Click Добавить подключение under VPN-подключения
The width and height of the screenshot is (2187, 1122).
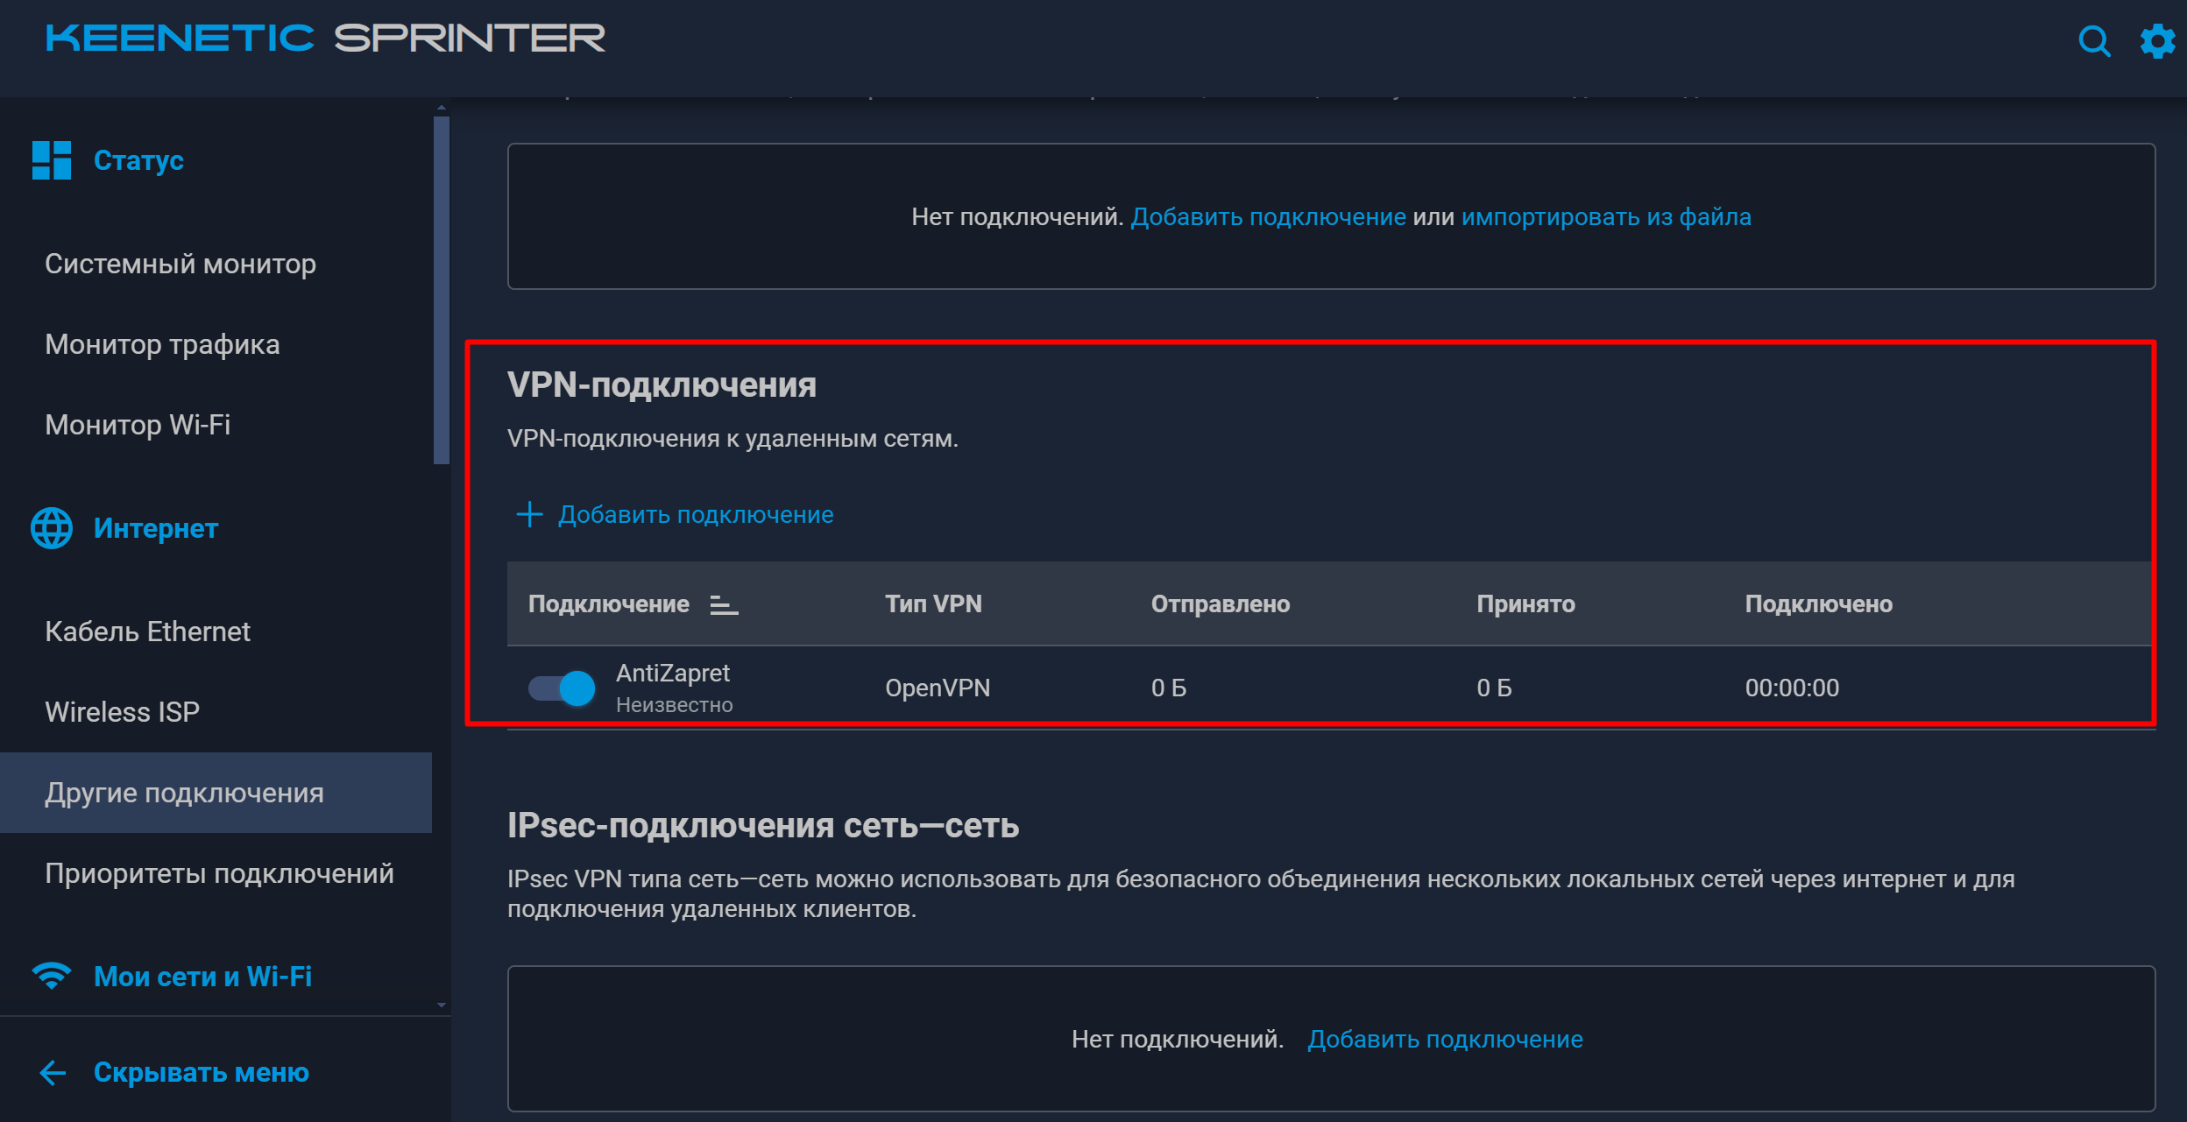pyautogui.click(x=696, y=514)
